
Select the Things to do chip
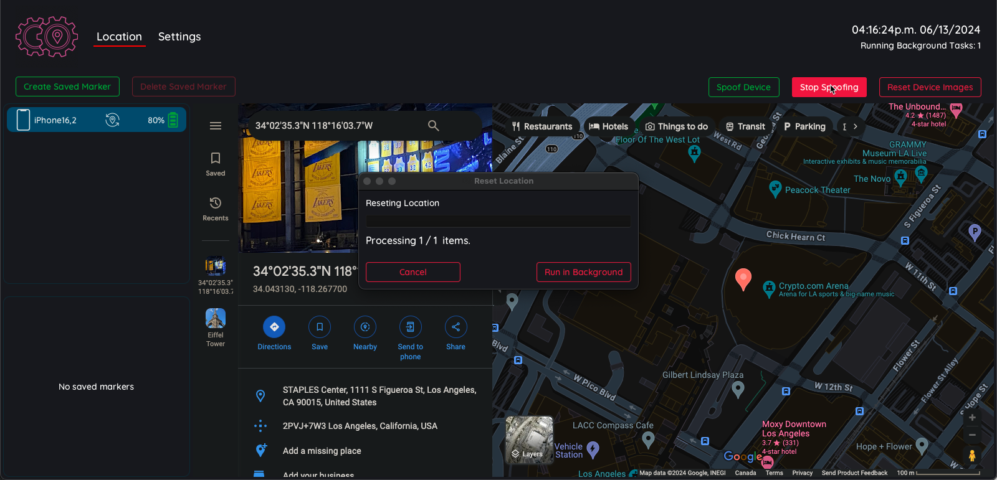pyautogui.click(x=677, y=126)
